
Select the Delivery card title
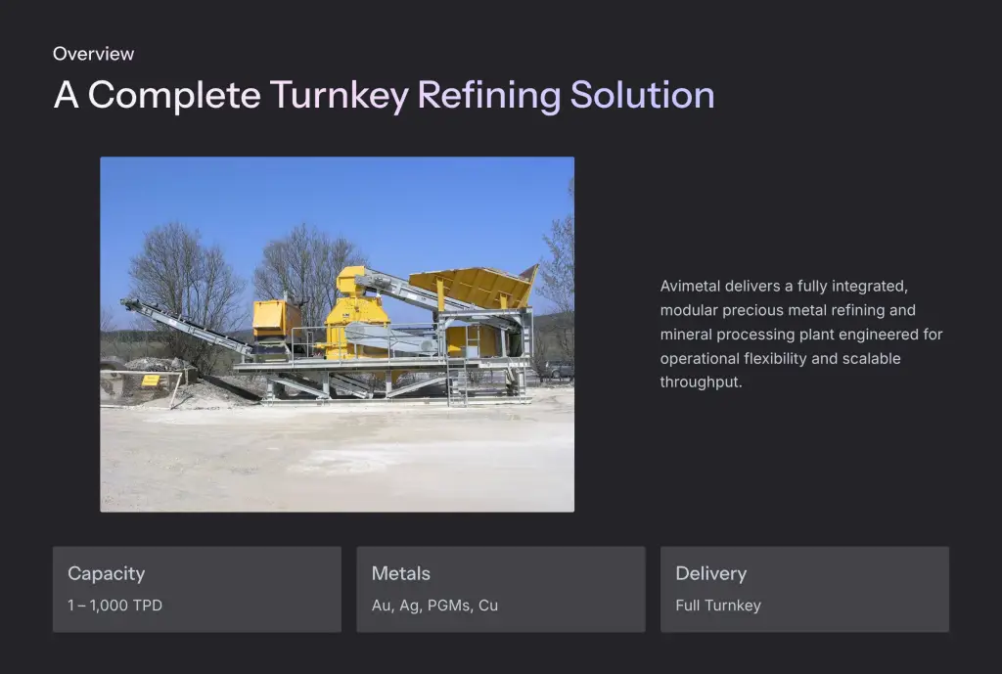tap(710, 573)
